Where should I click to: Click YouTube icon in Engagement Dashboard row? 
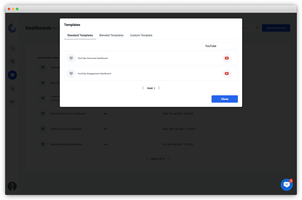coord(227,73)
